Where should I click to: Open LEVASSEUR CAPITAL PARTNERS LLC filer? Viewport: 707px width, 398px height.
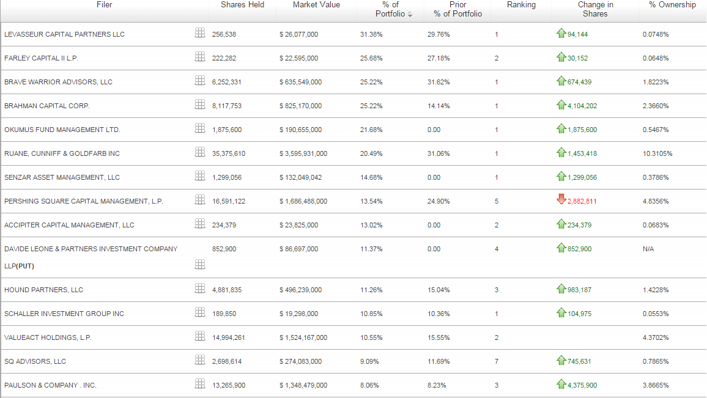tap(64, 34)
